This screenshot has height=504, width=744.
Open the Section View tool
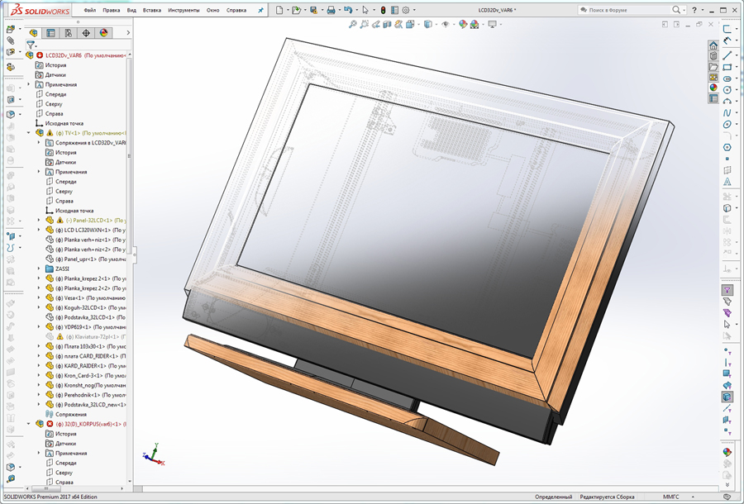386,25
